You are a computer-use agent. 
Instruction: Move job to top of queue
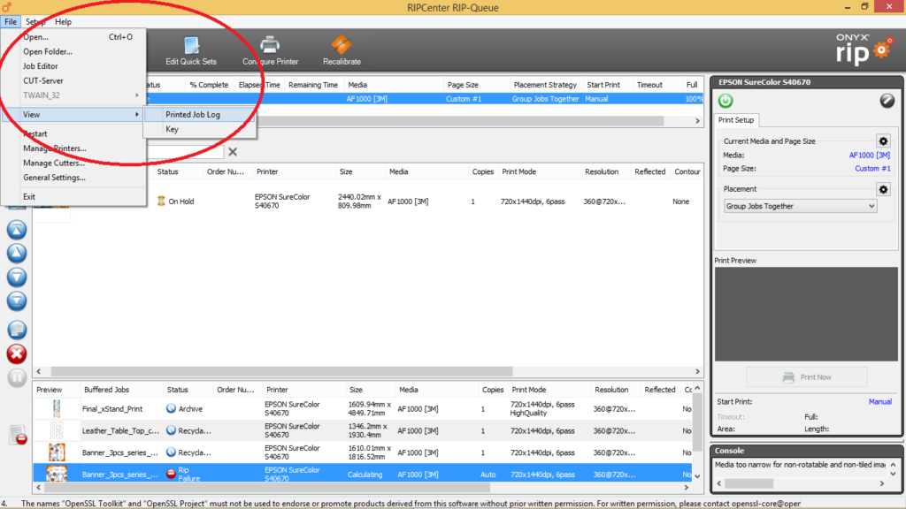click(x=16, y=230)
